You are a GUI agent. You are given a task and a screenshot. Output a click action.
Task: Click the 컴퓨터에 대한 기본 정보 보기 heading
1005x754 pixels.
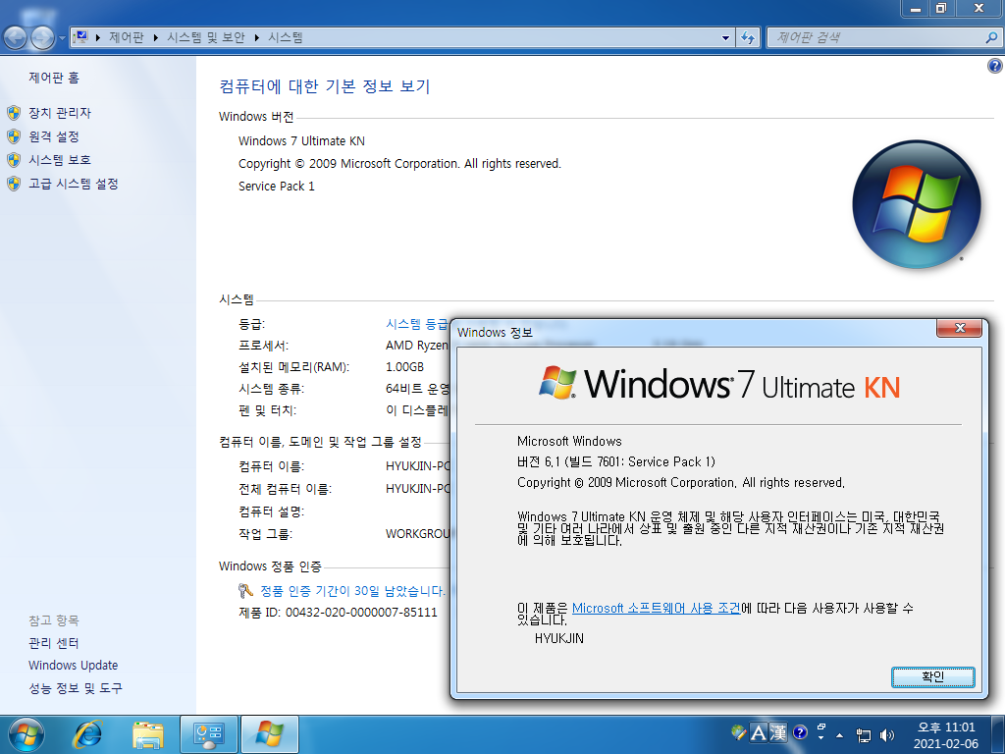pyautogui.click(x=324, y=86)
